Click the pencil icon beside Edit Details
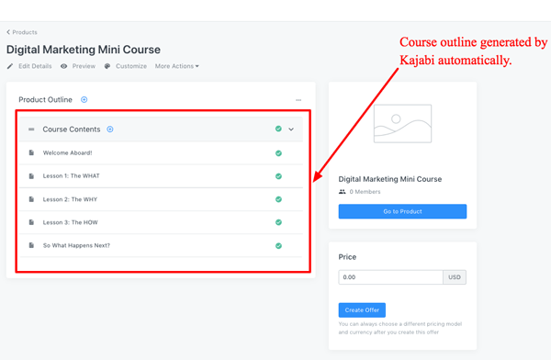 tap(10, 66)
